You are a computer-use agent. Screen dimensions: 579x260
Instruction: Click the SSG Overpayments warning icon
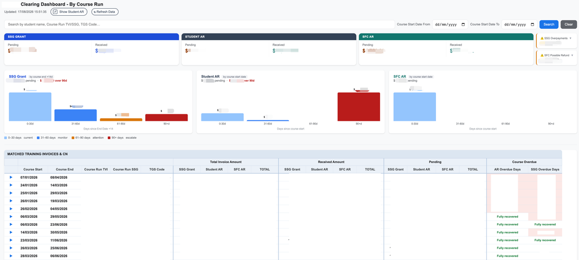(542, 38)
